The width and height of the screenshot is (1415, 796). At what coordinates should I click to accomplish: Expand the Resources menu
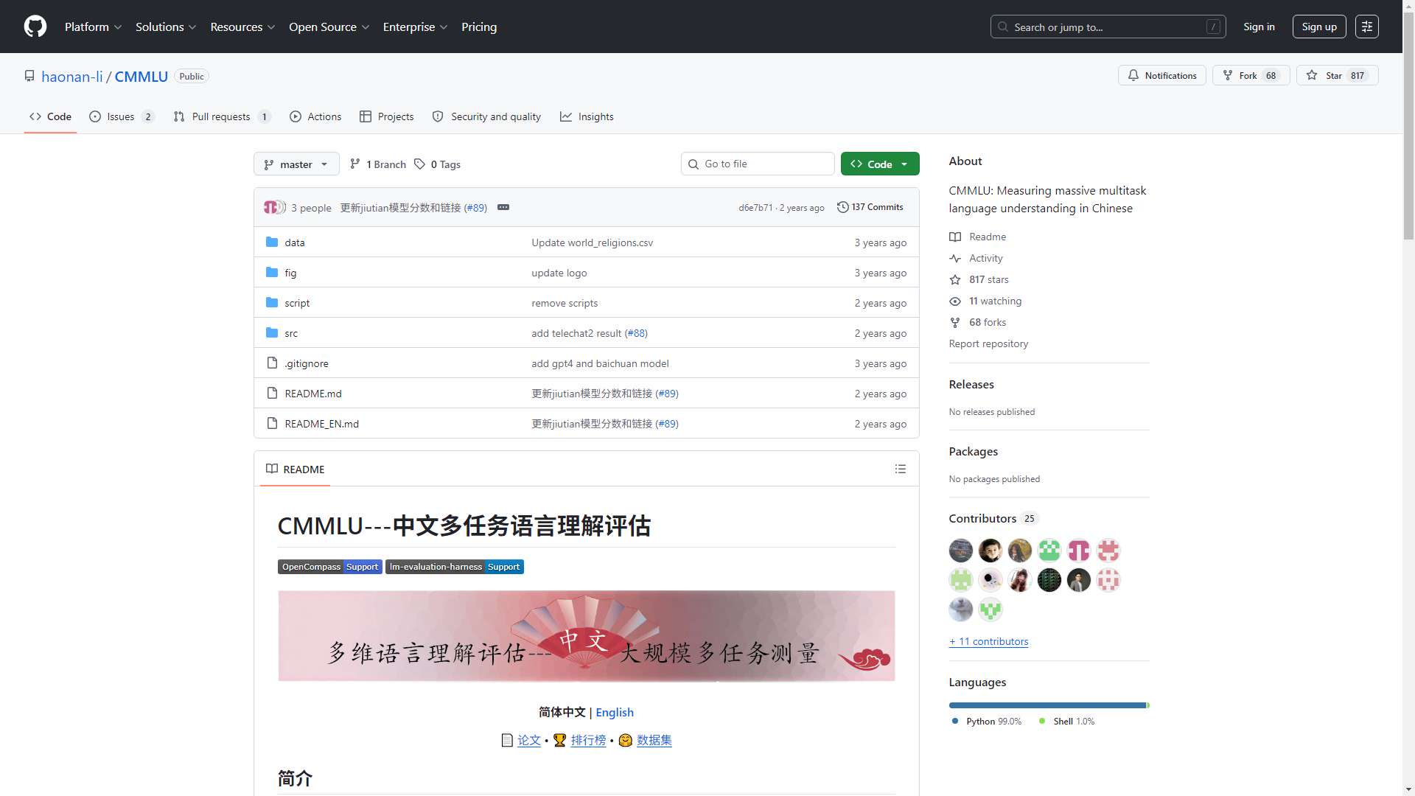point(242,27)
